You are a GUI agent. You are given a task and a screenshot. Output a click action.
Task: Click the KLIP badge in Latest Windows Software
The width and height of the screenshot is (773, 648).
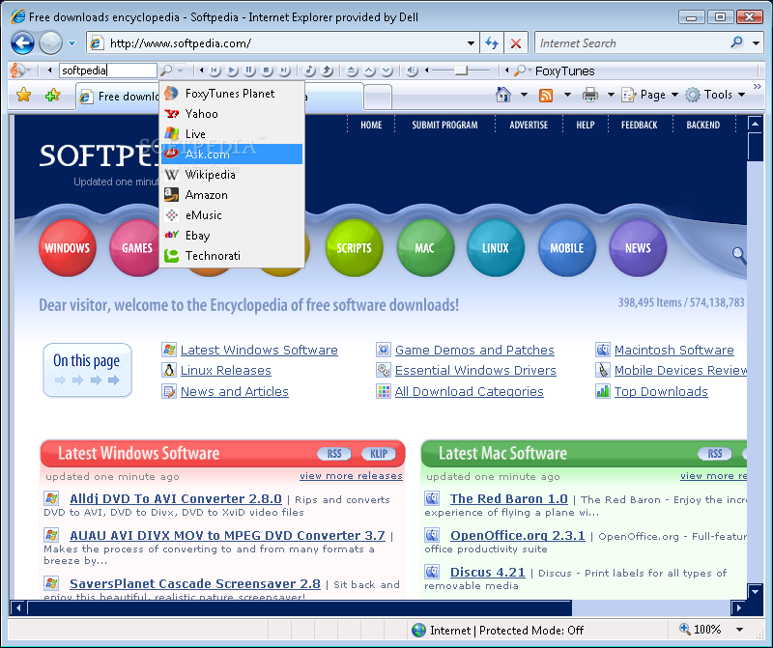(379, 453)
